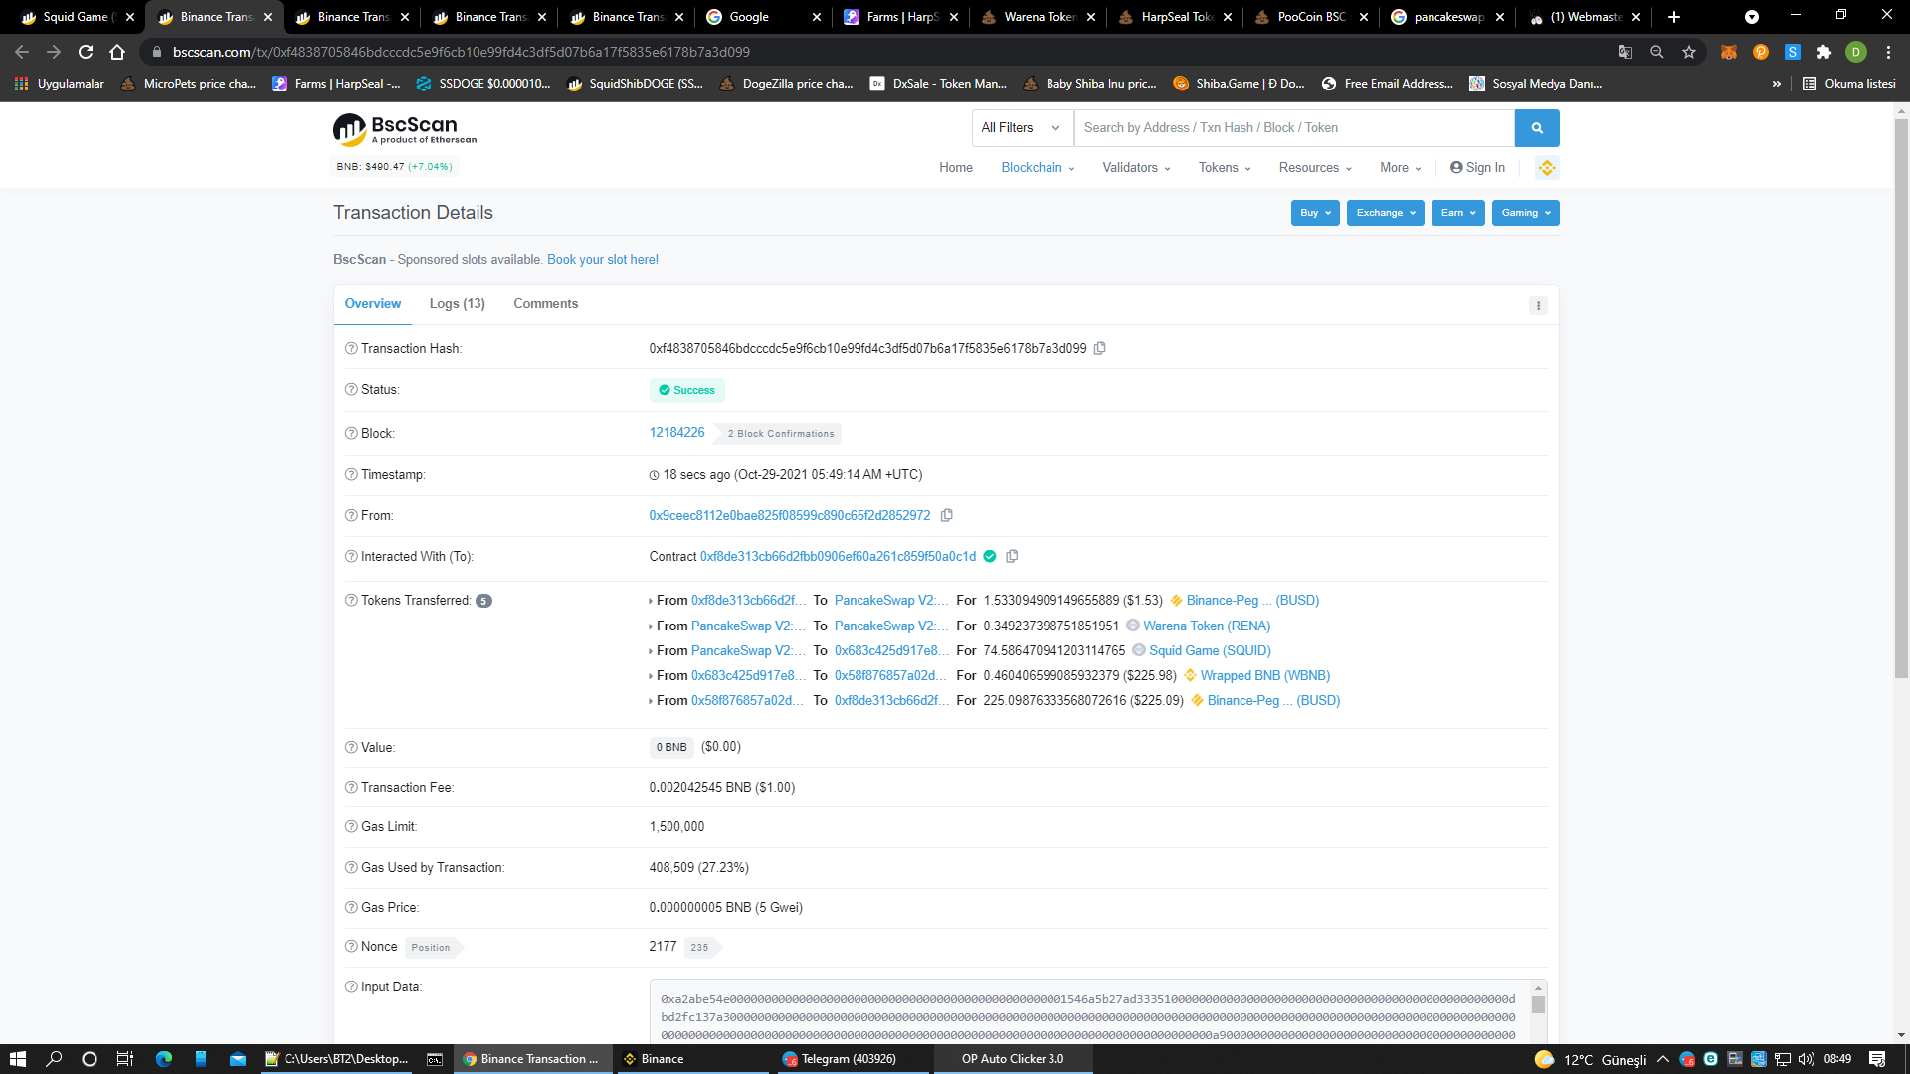Expand the More menu
The width and height of the screenshot is (1910, 1074).
(x=1401, y=168)
